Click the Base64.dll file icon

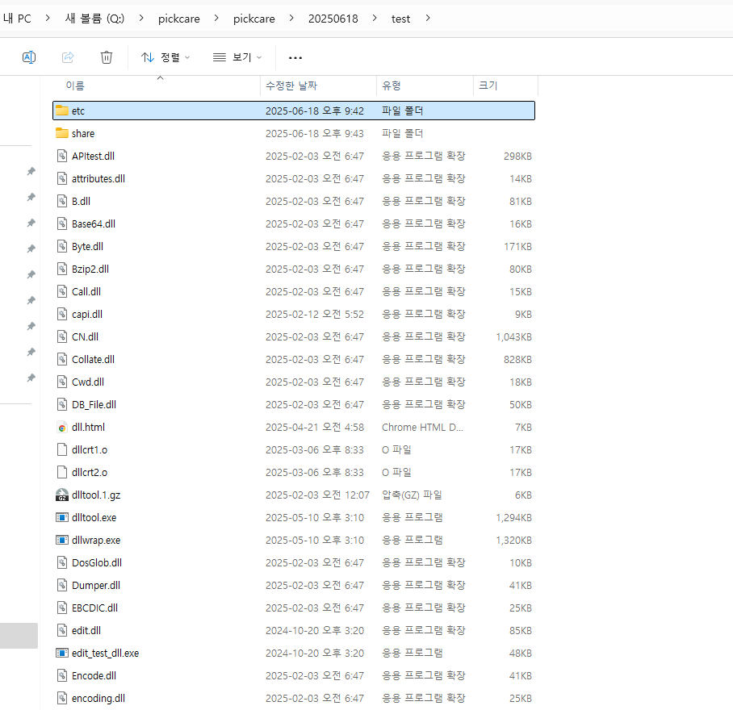pyautogui.click(x=62, y=223)
